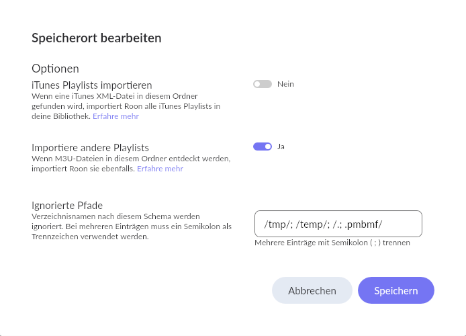Viewport: 466px width, 336px height.
Task: Click the Speicherort bearbeiten dialog title
Action: point(97,38)
